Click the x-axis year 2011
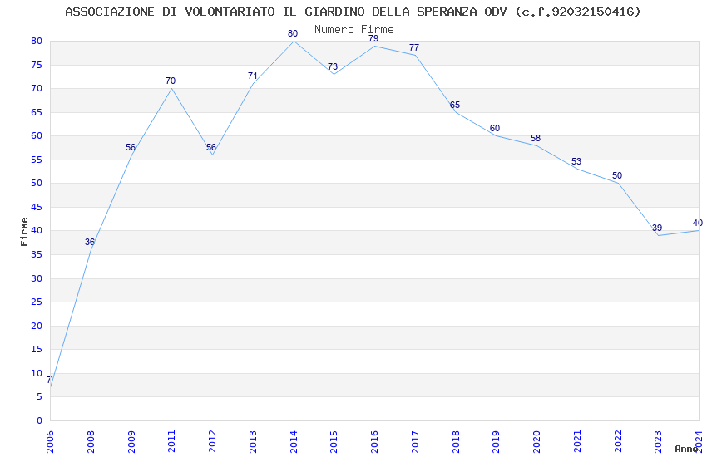The height and width of the screenshot is (457, 707). (x=171, y=442)
